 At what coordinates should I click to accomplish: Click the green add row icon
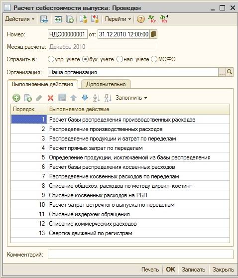click(x=16, y=98)
